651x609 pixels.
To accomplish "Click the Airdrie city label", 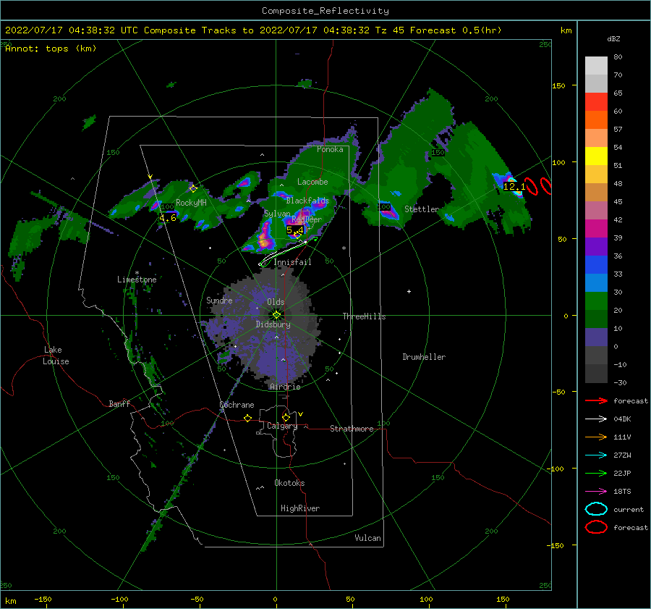I will point(285,387).
